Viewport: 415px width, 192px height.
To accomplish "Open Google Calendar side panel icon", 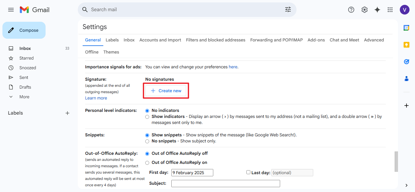I will click(x=406, y=28).
